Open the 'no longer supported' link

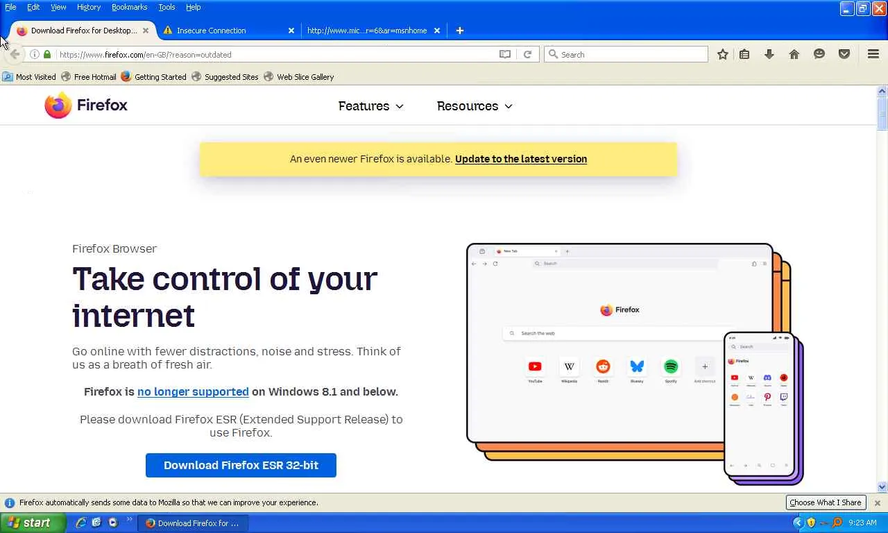tap(193, 391)
